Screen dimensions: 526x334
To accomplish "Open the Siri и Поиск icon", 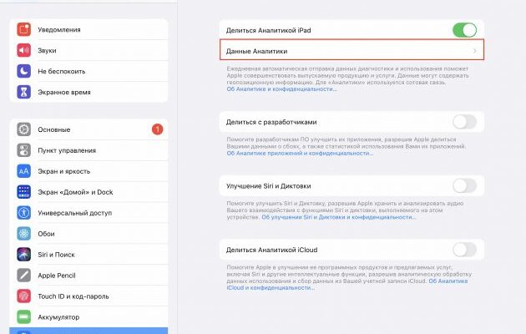I will tap(23, 254).
